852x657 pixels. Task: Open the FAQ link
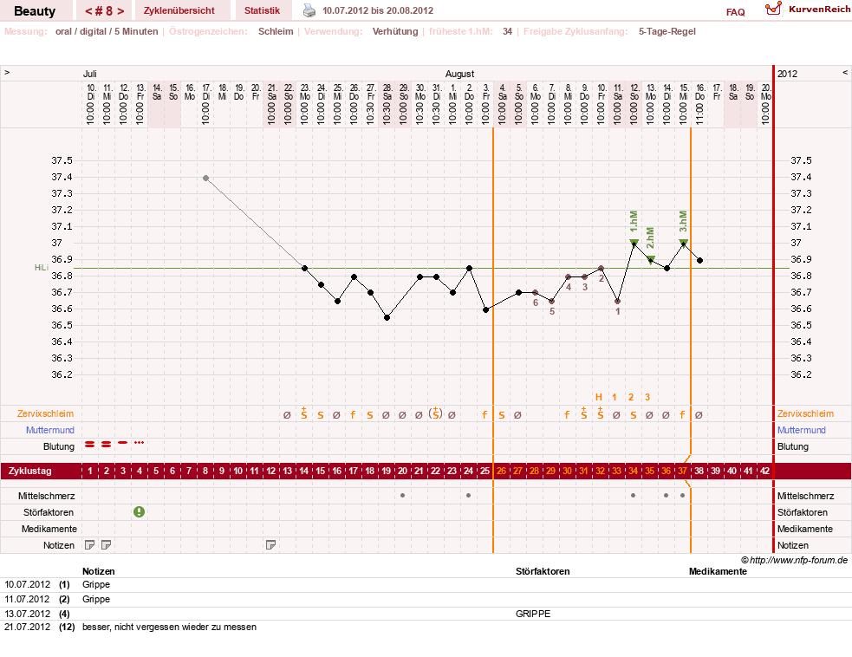(x=735, y=12)
